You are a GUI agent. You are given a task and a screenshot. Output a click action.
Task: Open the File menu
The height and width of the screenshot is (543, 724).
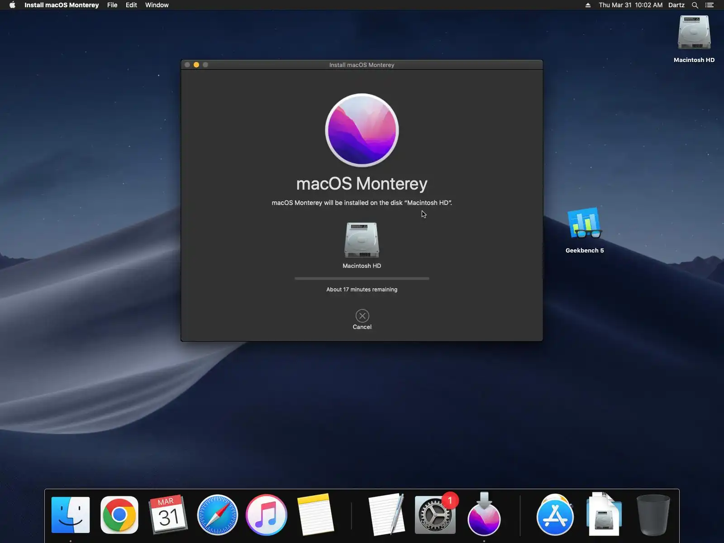point(112,5)
